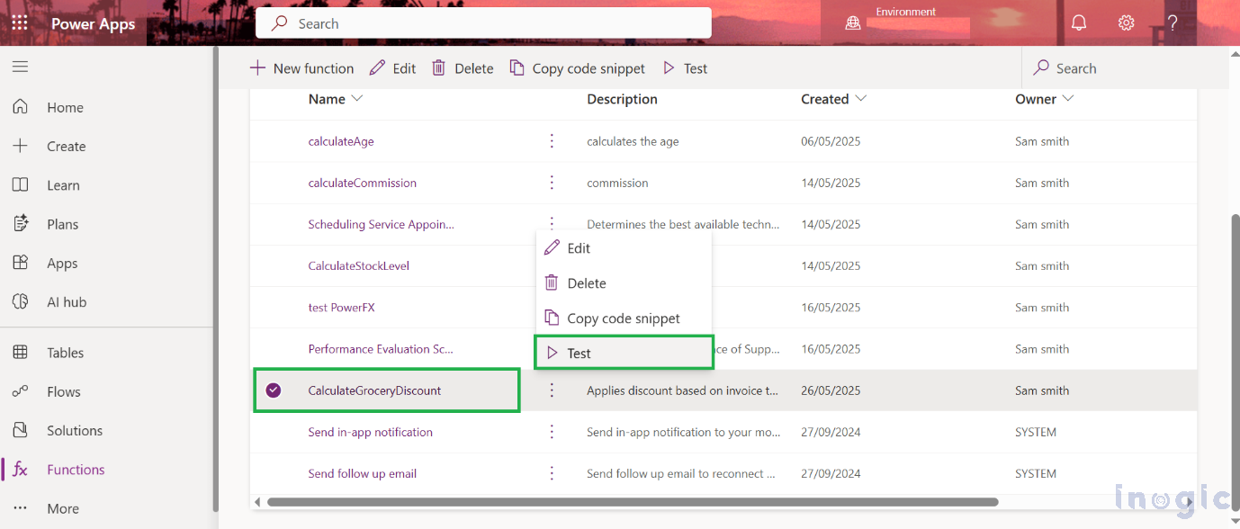Choose Delete in the context menu
This screenshot has height=529, width=1240.
[x=624, y=283]
